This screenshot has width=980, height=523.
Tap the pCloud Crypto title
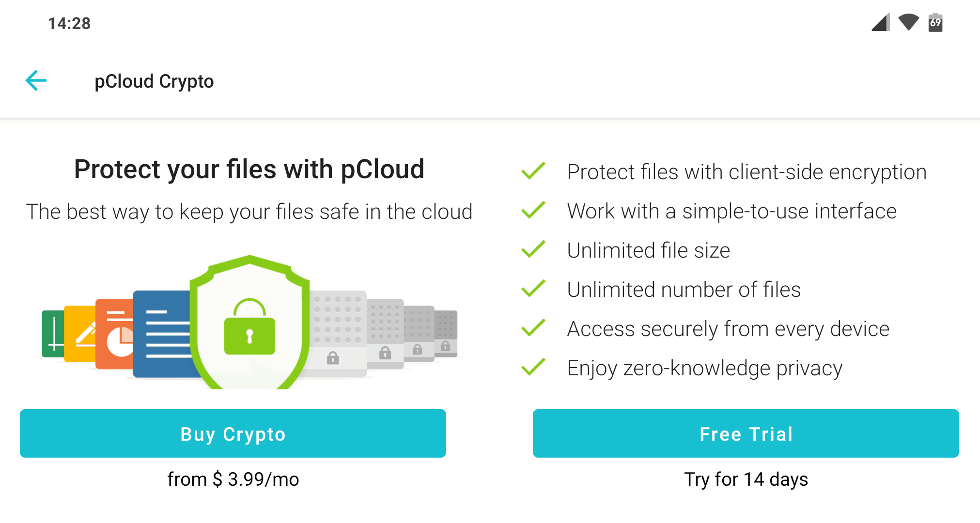pyautogui.click(x=154, y=81)
